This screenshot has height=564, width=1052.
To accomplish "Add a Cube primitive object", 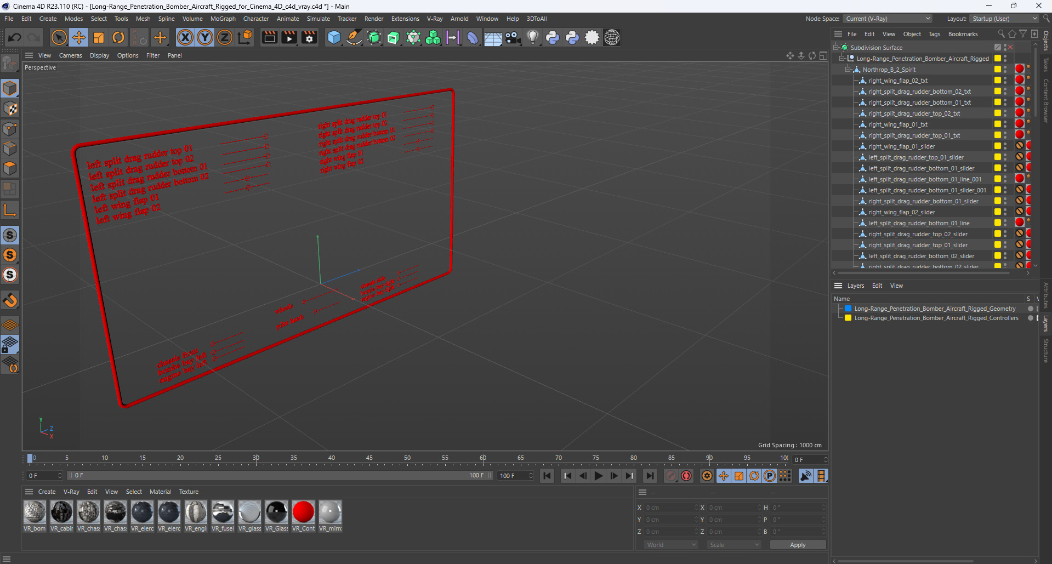I will tap(334, 37).
